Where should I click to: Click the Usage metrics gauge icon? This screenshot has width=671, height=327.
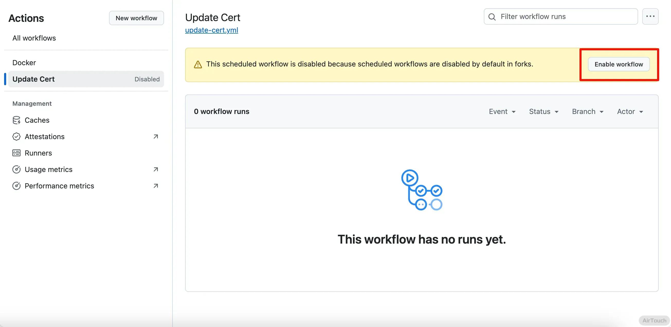[x=16, y=169]
